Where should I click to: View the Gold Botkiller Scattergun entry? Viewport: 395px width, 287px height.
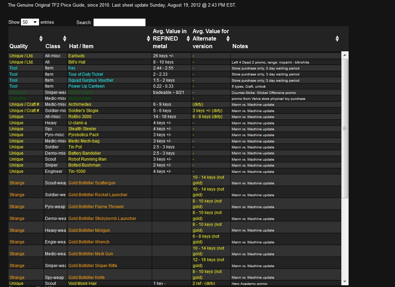[92, 183]
